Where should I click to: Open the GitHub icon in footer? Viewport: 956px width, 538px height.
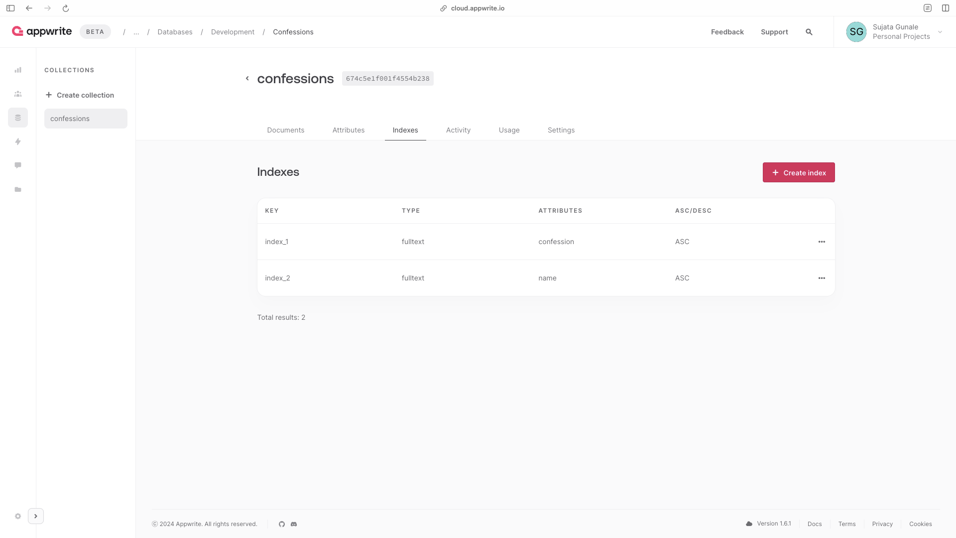(x=282, y=524)
